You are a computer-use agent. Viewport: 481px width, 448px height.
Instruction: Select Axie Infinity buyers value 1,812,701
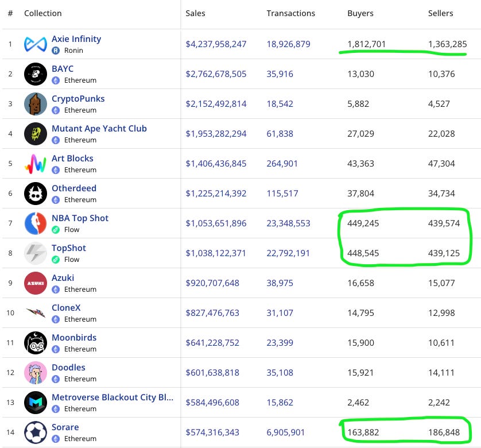point(366,44)
